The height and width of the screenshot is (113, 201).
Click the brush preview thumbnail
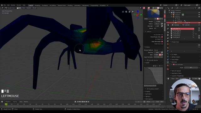(154, 13)
